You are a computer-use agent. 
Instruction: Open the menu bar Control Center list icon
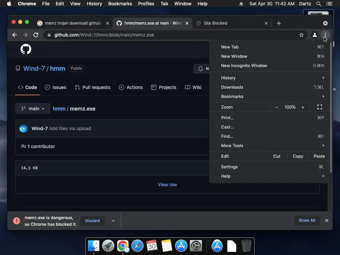coord(329,4)
